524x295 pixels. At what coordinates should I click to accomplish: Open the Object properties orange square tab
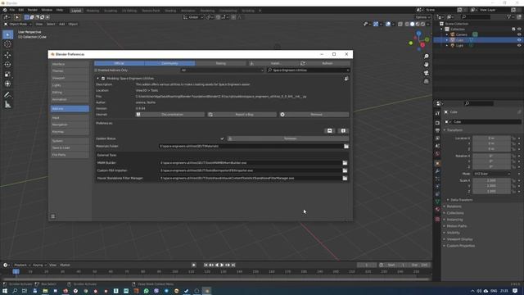(x=437, y=164)
